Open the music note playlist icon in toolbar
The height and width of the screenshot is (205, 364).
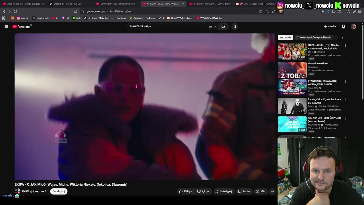pyautogui.click(x=348, y=11)
